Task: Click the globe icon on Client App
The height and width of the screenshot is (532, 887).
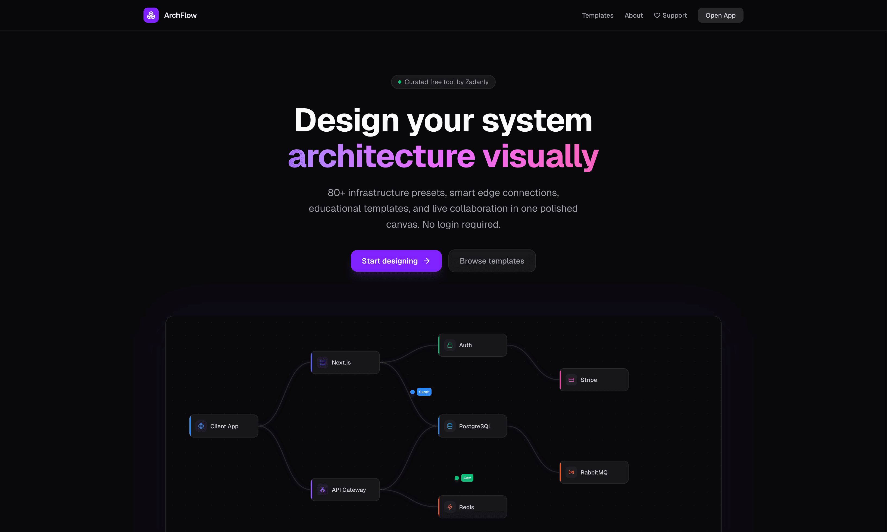Action: [201, 426]
